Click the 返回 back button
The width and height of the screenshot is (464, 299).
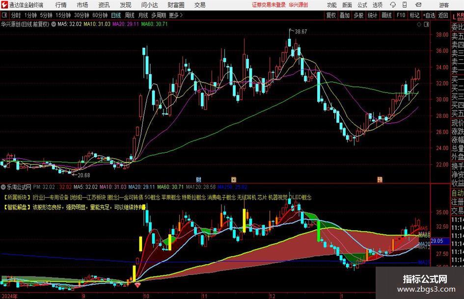pyautogui.click(x=443, y=15)
